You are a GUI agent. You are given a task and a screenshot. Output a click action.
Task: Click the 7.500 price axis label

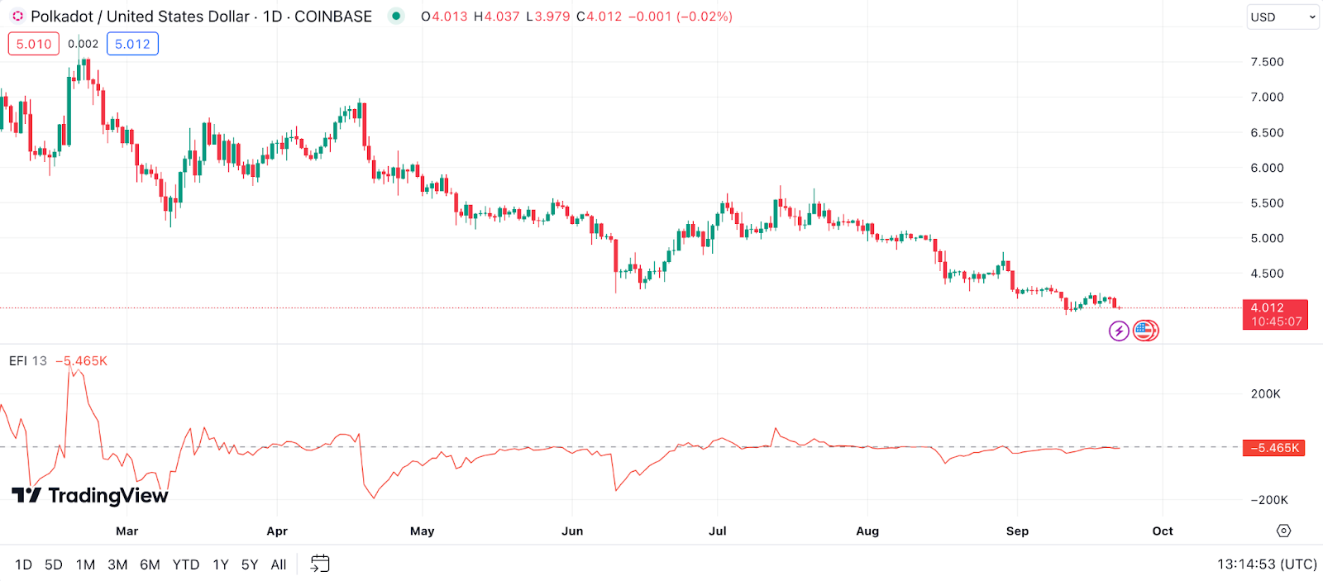point(1267,62)
